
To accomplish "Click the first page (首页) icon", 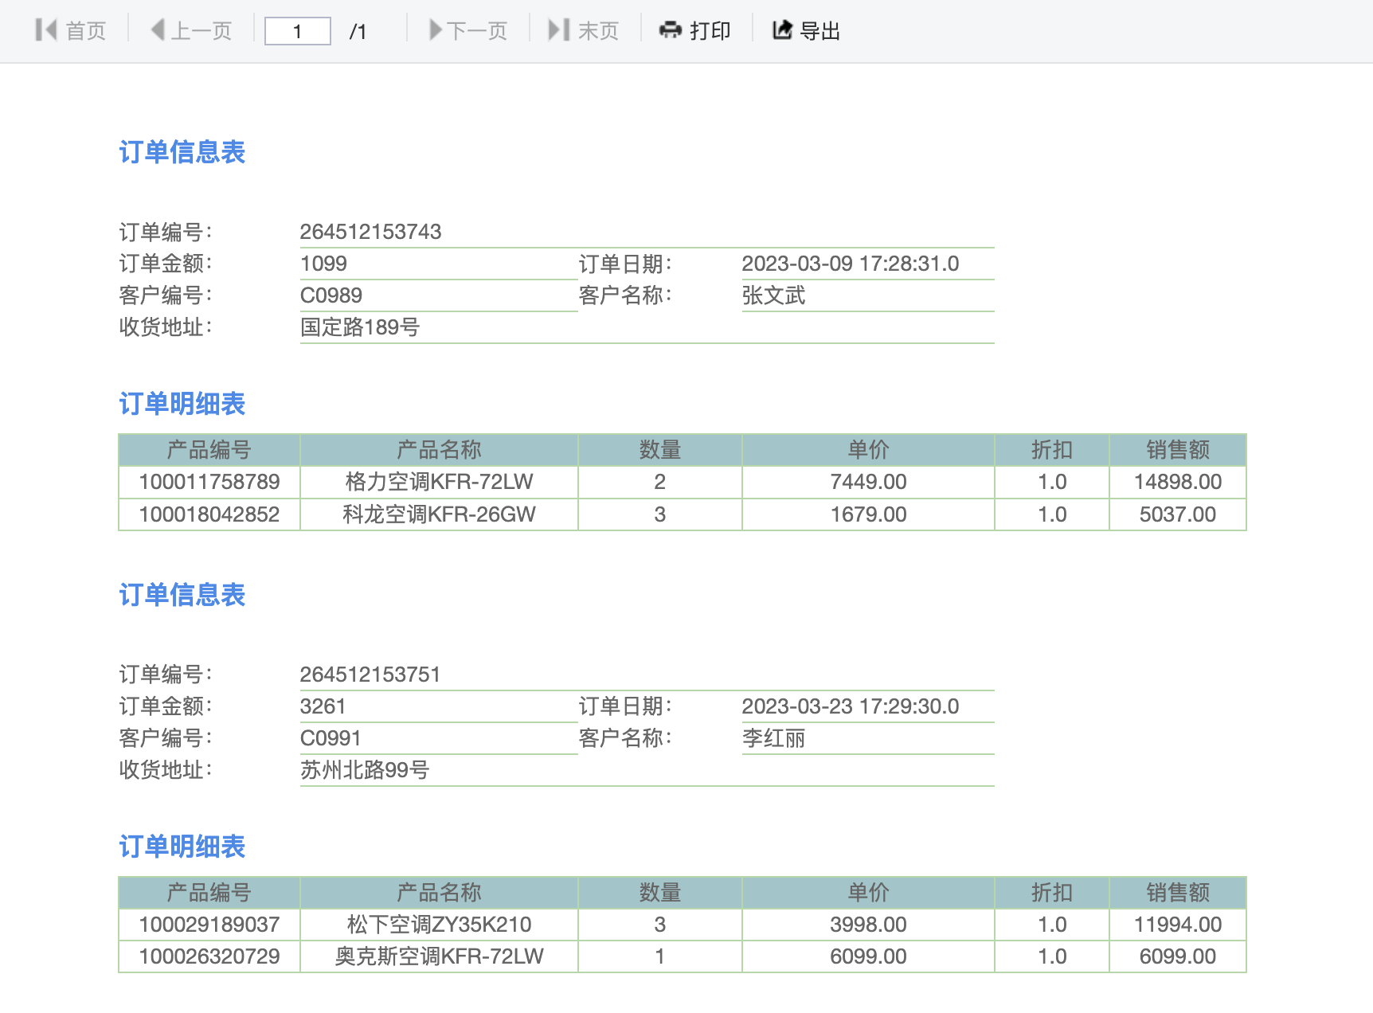I will [x=46, y=30].
